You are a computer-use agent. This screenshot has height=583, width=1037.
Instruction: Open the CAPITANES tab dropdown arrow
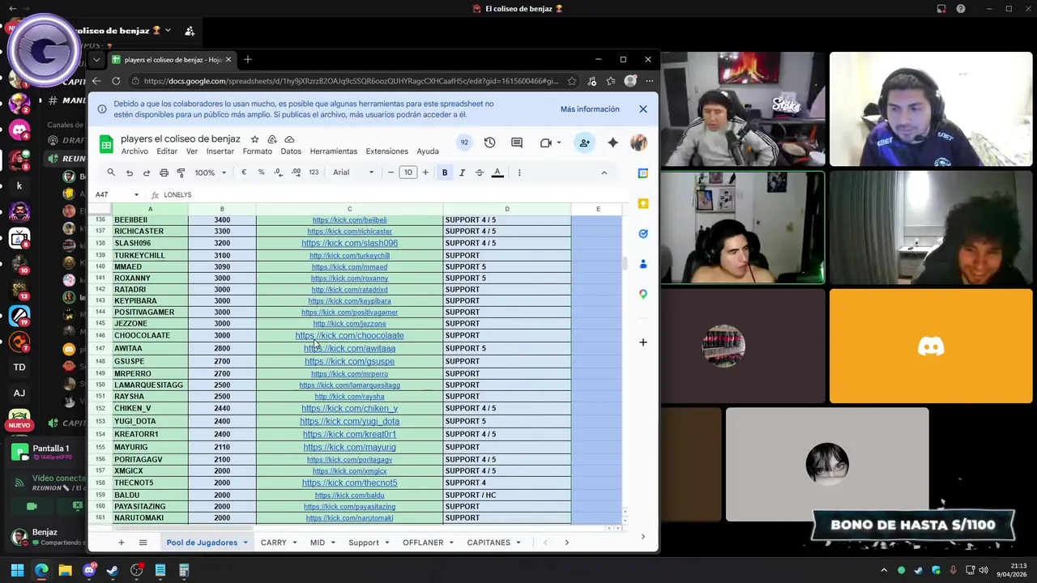click(x=518, y=543)
